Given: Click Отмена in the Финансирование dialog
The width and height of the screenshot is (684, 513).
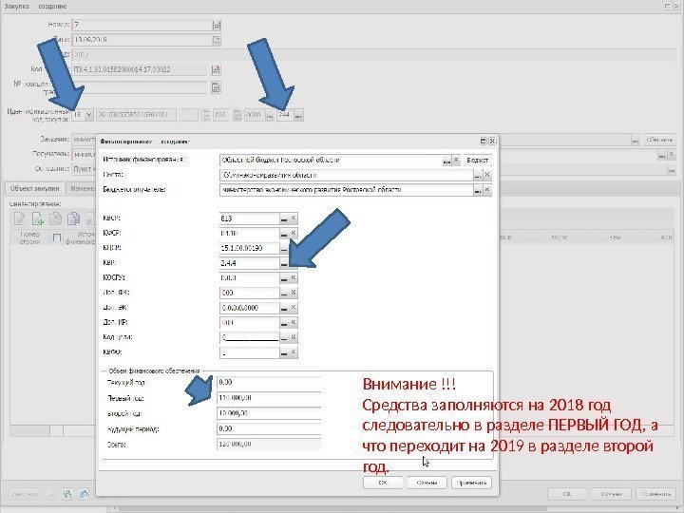Looking at the screenshot, I should (x=427, y=483).
